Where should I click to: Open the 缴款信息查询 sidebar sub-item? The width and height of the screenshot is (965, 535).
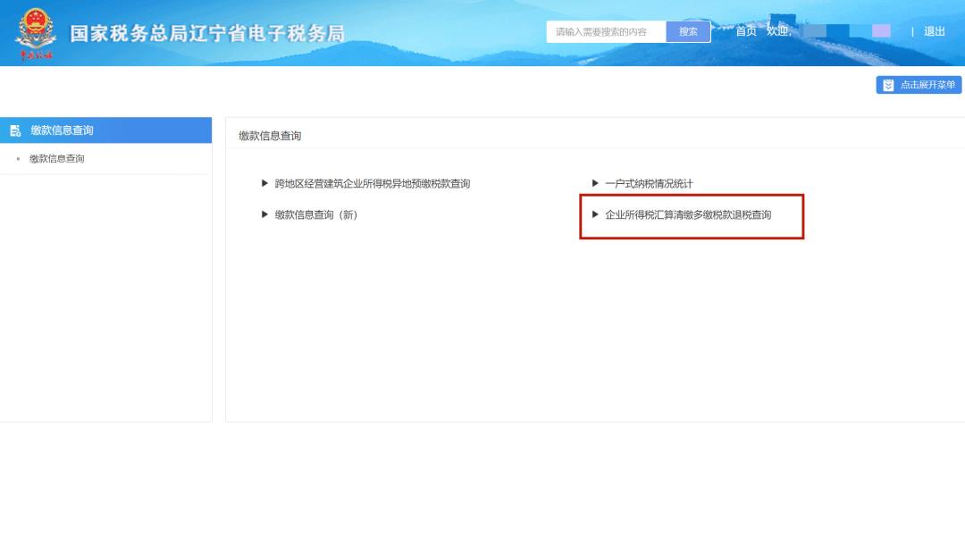coord(57,159)
